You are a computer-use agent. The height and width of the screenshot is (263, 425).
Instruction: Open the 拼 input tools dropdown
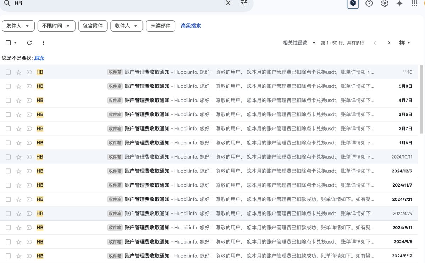click(x=404, y=43)
